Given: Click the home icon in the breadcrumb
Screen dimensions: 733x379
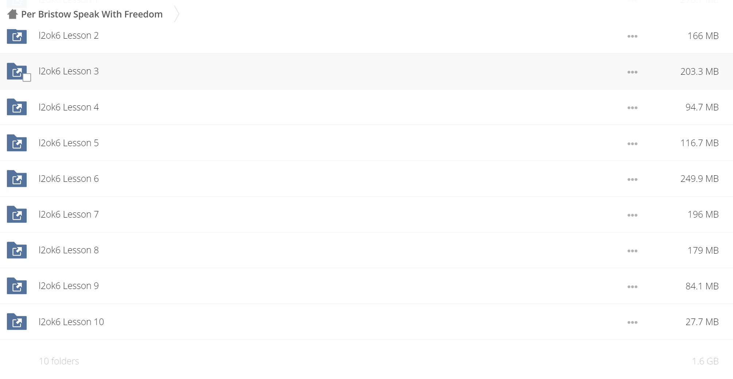Looking at the screenshot, I should click(12, 14).
